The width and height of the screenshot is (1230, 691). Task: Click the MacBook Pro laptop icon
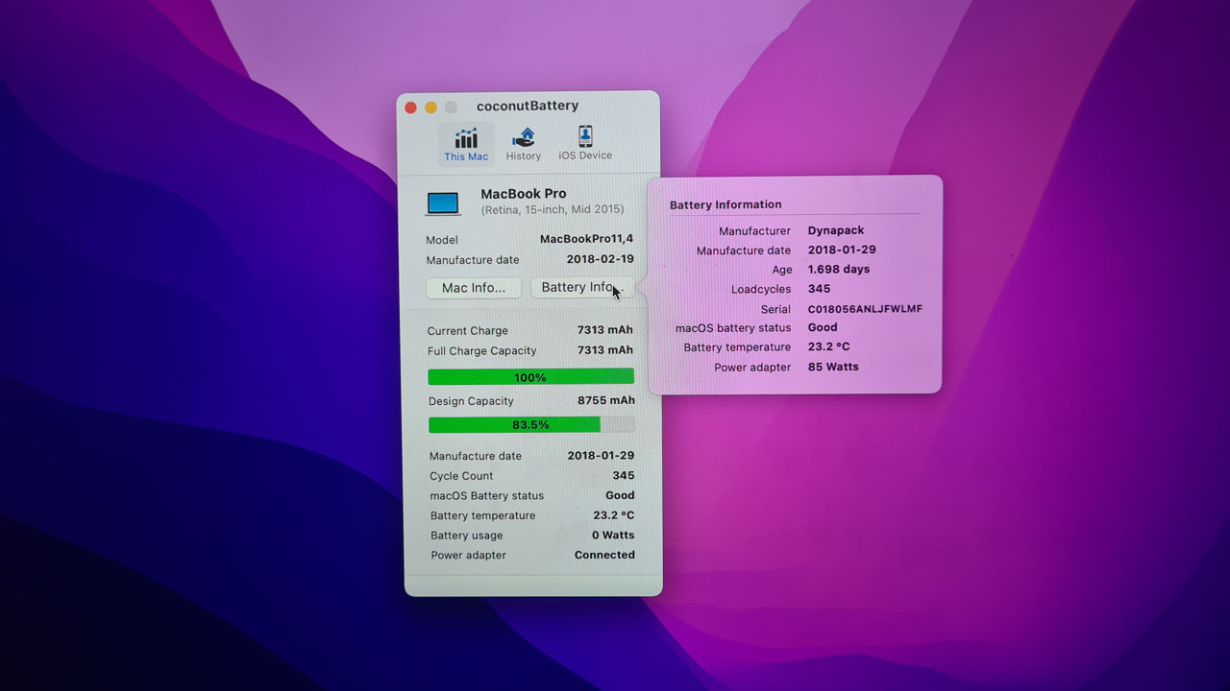click(x=443, y=203)
